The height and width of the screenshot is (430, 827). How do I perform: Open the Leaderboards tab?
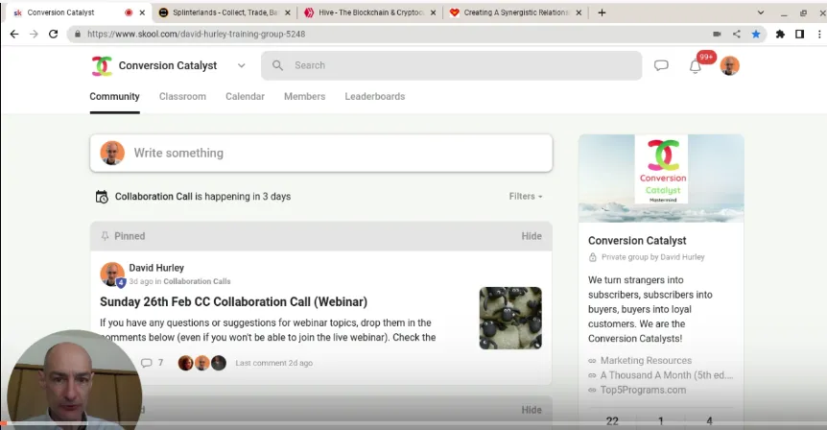tap(375, 97)
